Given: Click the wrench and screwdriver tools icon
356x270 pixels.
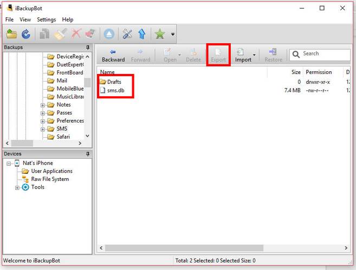Looking at the screenshot, I should click(127, 34).
